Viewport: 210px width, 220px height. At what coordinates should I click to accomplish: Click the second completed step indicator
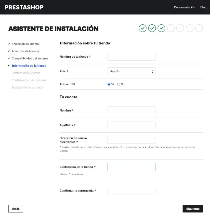pyautogui.click(x=152, y=28)
